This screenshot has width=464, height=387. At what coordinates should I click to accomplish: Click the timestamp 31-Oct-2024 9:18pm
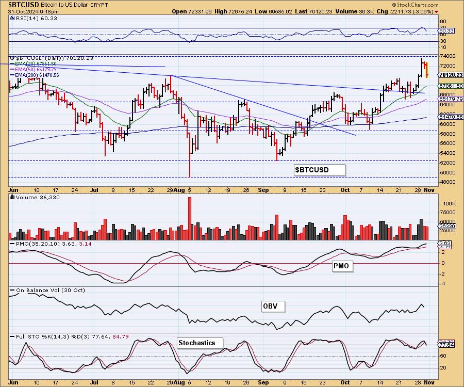[x=33, y=12]
